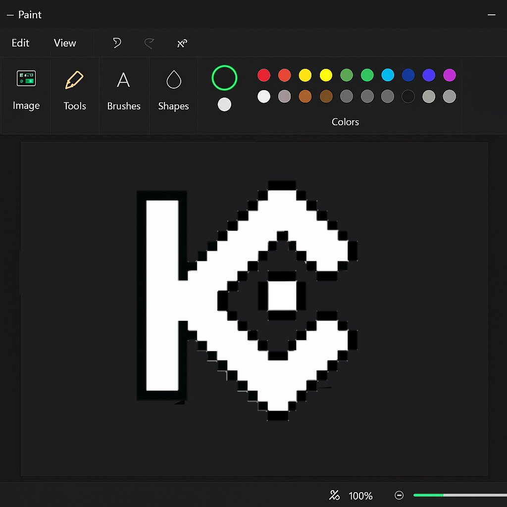Adjust the green zoom slider

(460, 495)
